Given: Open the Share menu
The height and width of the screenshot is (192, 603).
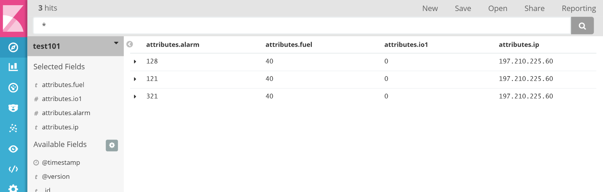Looking at the screenshot, I should tap(534, 8).
